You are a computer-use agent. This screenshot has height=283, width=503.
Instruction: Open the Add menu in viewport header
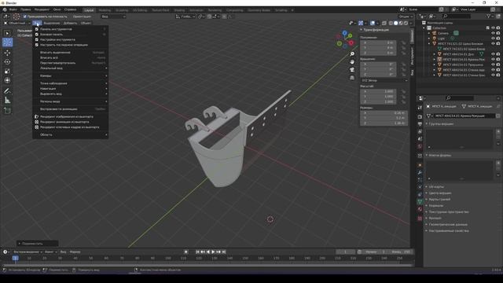(70, 23)
